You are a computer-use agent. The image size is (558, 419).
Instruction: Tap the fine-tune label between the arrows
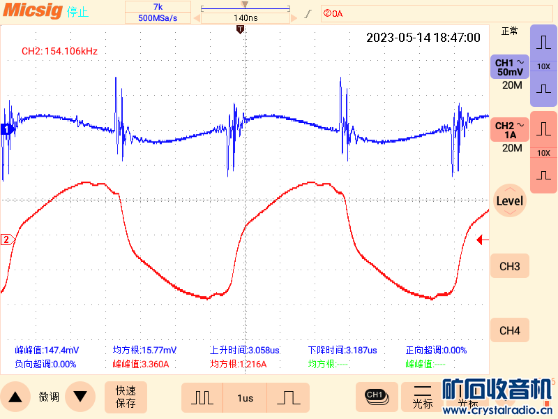point(49,397)
